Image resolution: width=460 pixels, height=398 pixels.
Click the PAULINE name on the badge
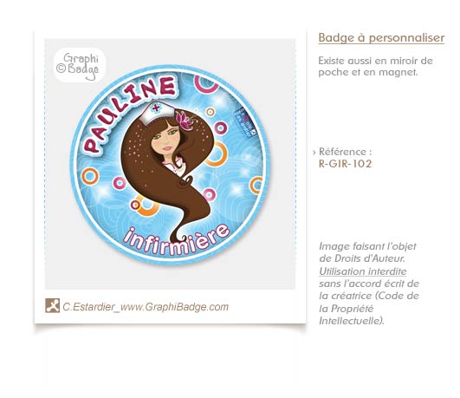tap(130, 113)
